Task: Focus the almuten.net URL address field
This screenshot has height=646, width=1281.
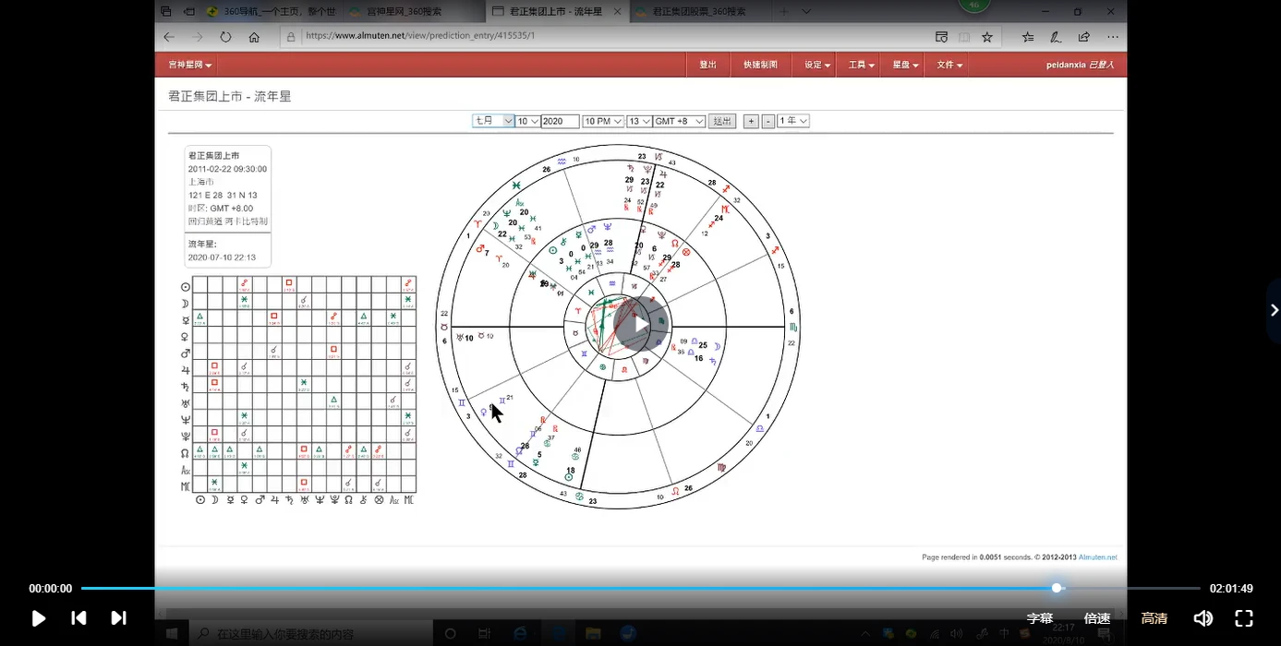Action: click(610, 37)
